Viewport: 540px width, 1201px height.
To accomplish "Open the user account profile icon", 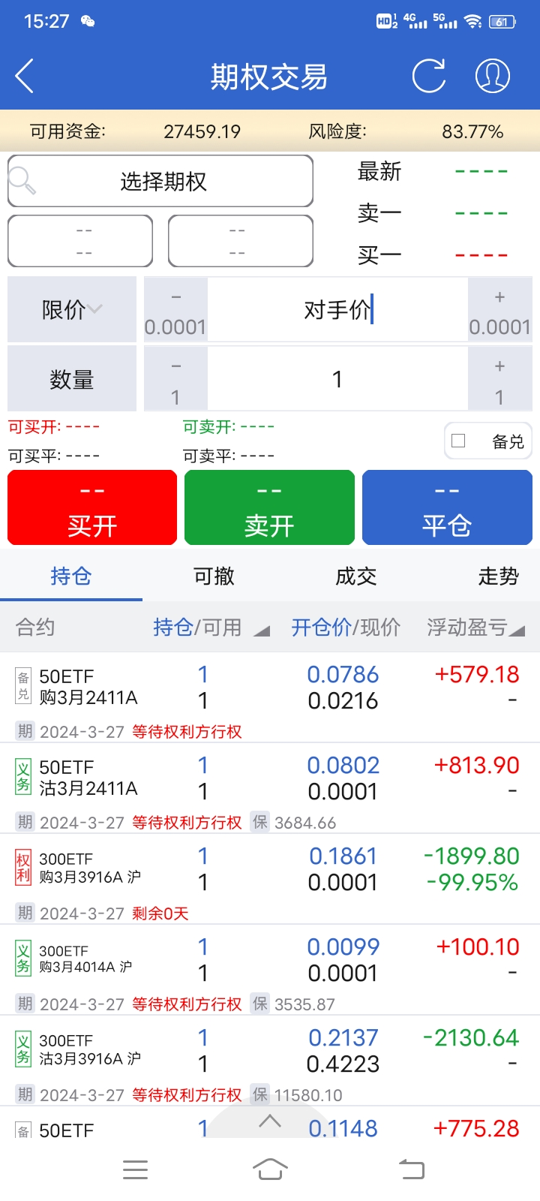I will [x=493, y=76].
